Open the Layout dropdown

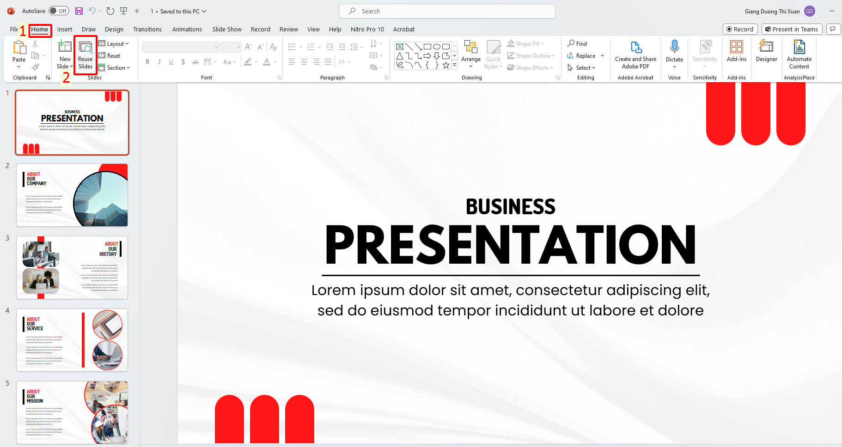pos(114,44)
